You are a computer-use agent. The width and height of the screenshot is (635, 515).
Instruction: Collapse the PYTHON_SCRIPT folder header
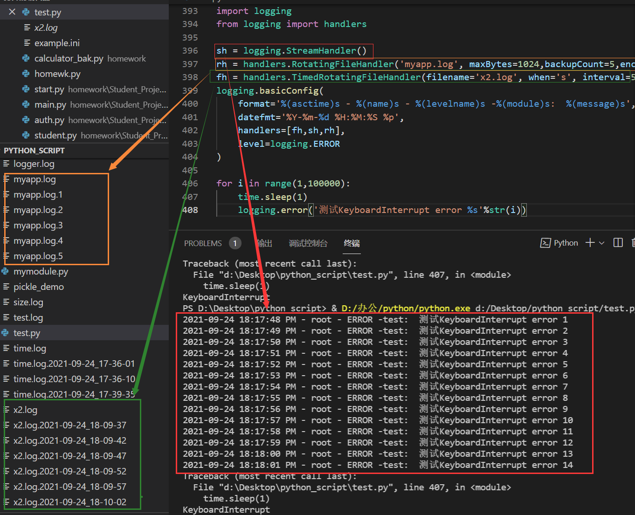[x=84, y=151]
